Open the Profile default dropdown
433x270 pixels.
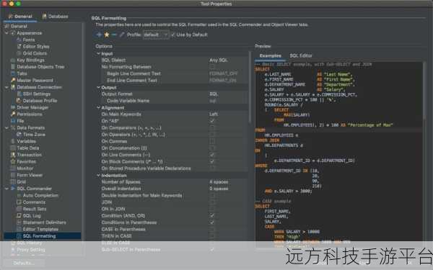pyautogui.click(x=156, y=35)
